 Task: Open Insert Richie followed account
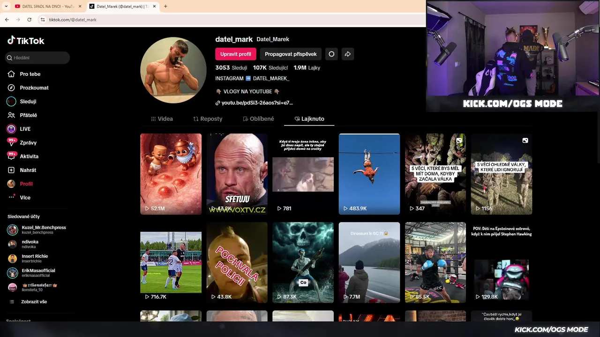tap(28, 258)
